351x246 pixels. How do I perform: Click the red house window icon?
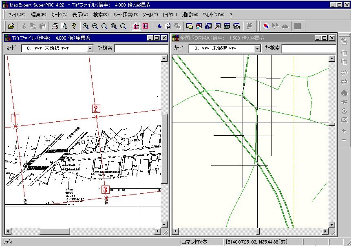point(199,26)
